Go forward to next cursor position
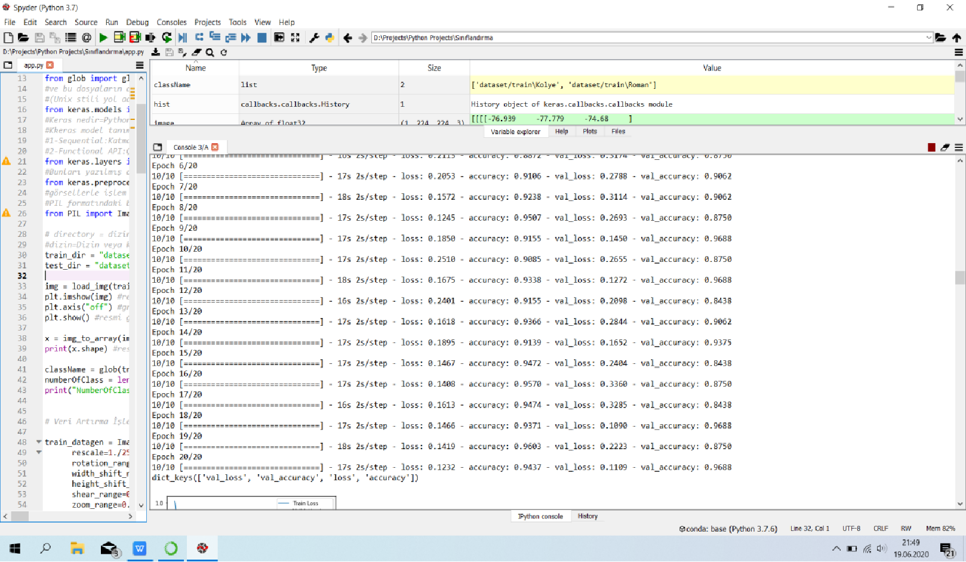This screenshot has width=966, height=562. pos(362,38)
